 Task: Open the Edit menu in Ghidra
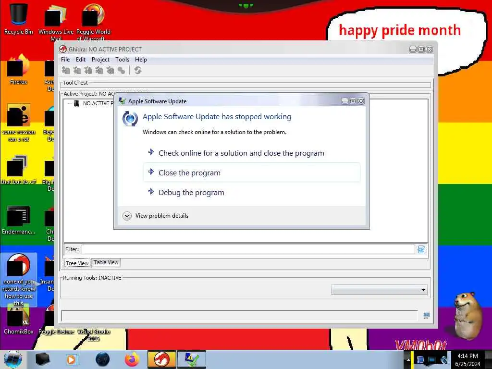click(81, 60)
